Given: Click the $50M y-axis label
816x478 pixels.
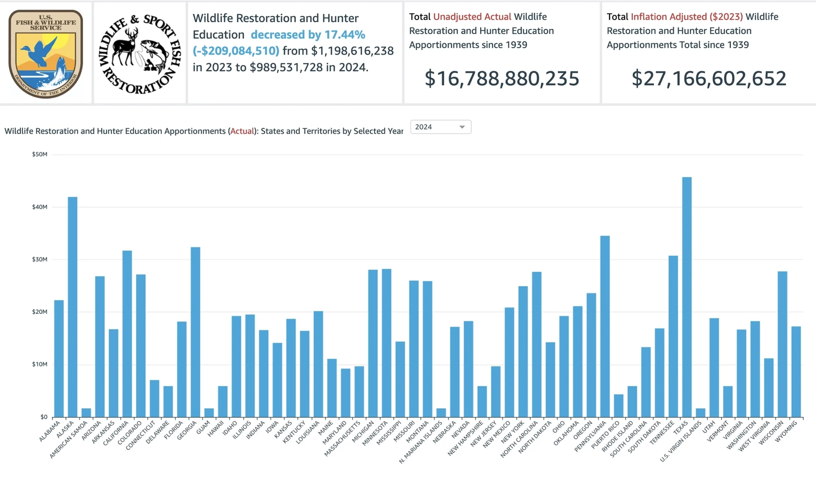Looking at the screenshot, I should 39,154.
